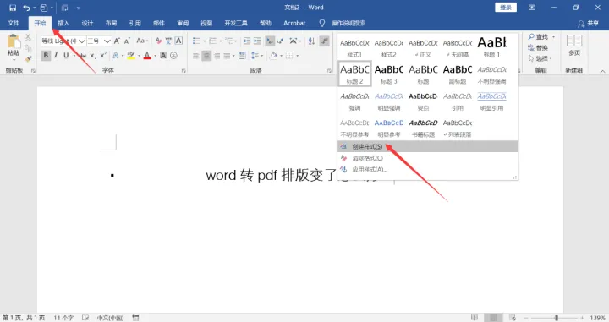This screenshot has width=609, height=322.
Task: Apply the Book Title (书籍标题) style
Action: (424, 128)
